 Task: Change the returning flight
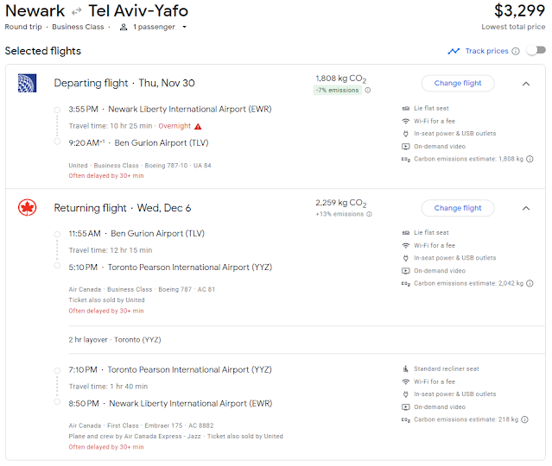[458, 208]
